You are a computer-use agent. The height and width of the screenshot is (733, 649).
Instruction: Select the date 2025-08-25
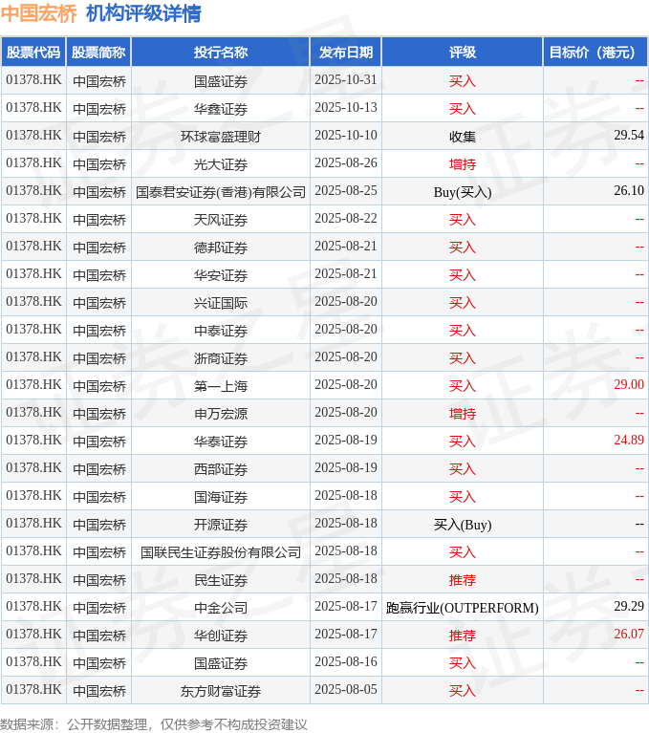point(346,191)
